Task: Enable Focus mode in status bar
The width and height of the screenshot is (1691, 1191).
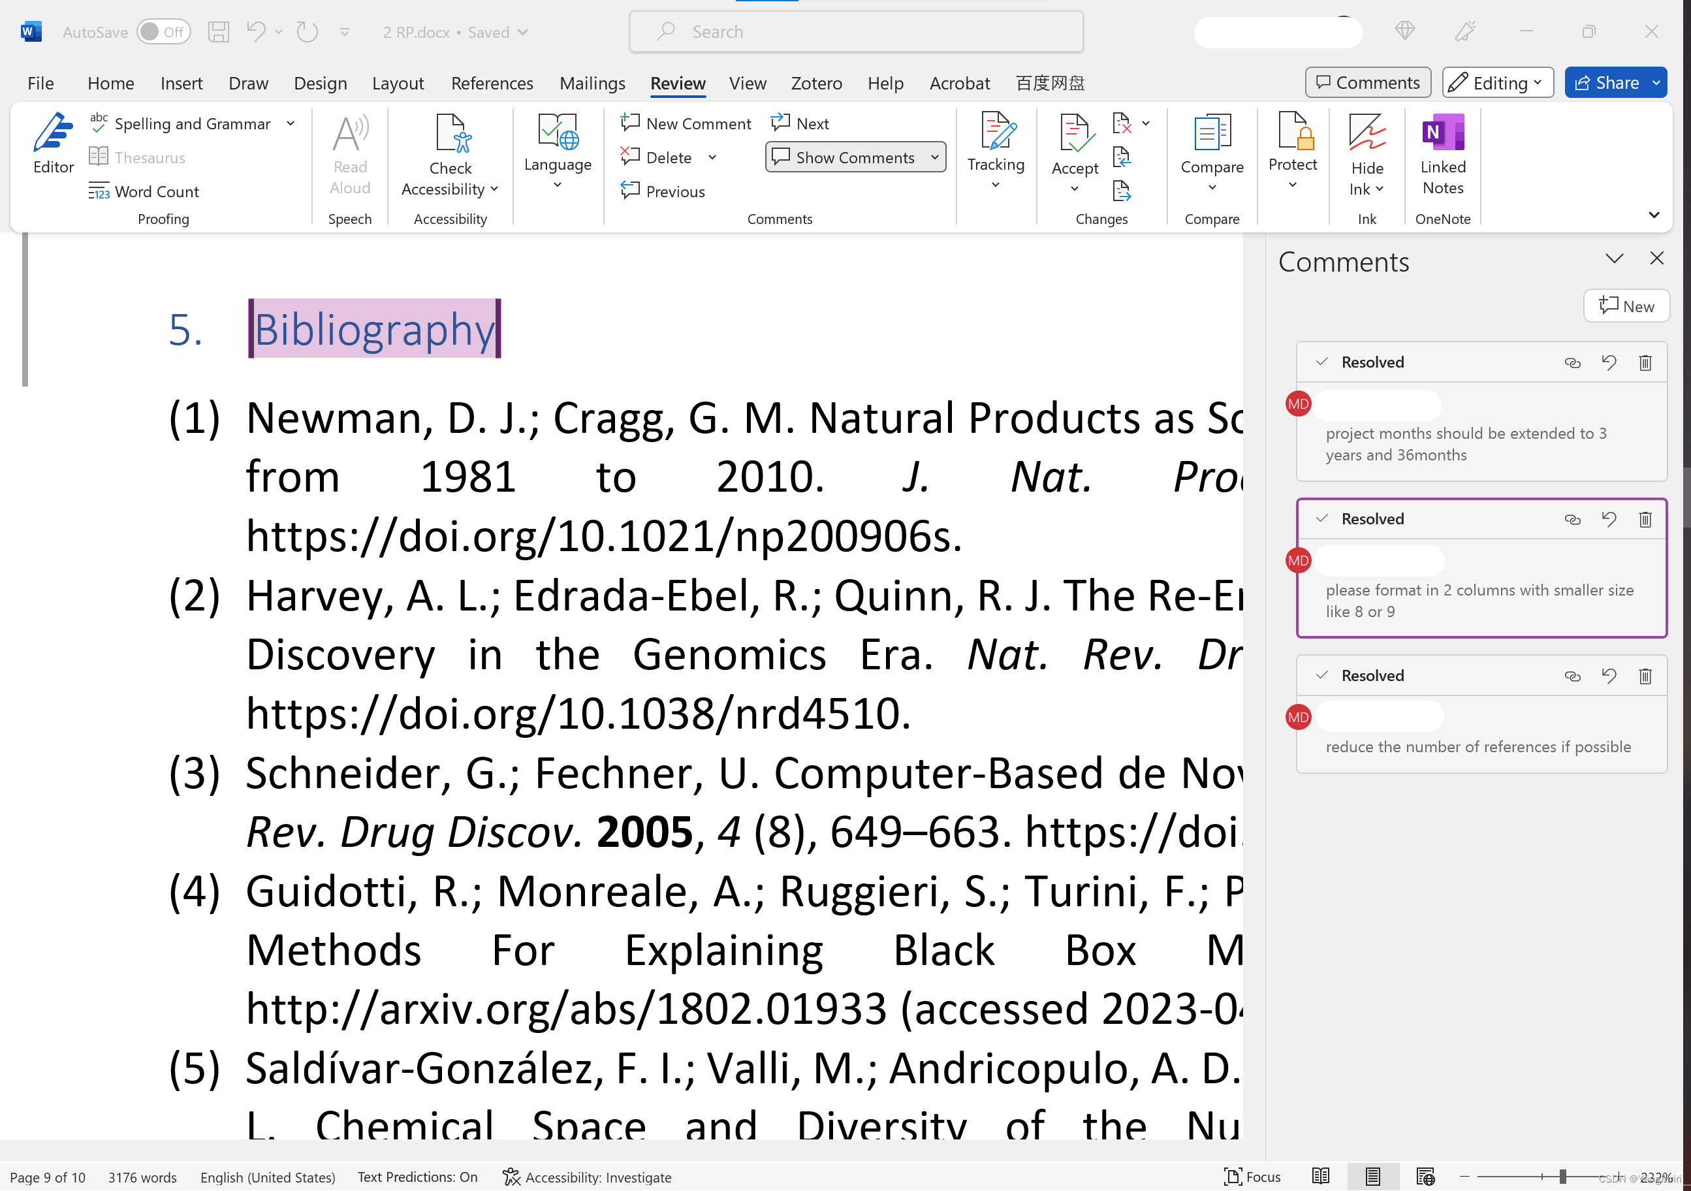Action: click(1252, 1176)
